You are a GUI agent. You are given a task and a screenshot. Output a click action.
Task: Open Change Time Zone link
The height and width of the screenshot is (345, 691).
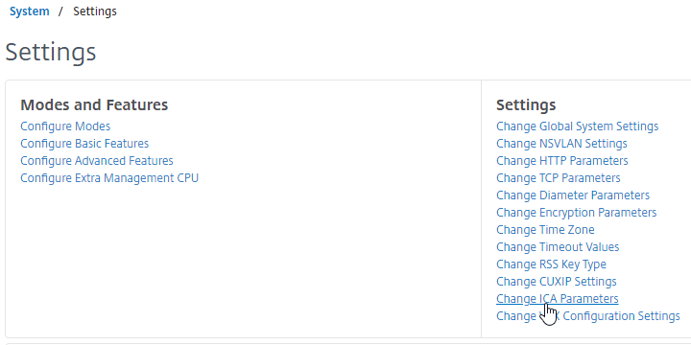(x=545, y=230)
